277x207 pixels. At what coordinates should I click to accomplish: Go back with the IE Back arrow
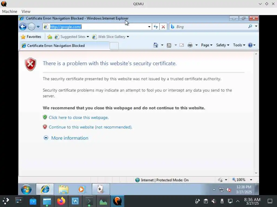click(x=23, y=27)
